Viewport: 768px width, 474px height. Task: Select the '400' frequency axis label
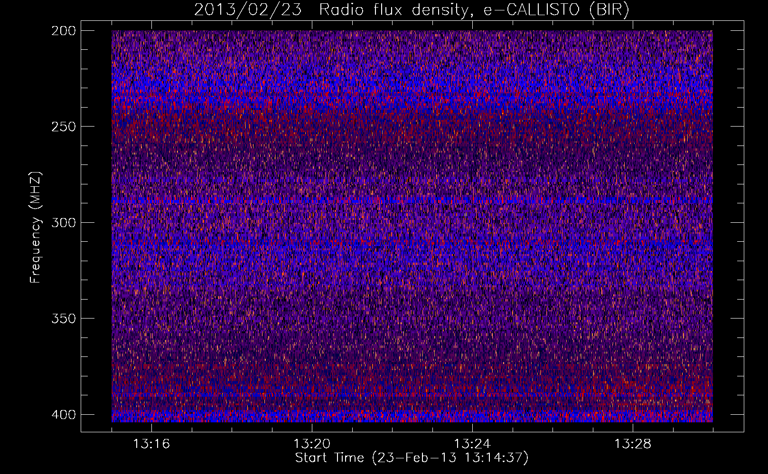(63, 415)
